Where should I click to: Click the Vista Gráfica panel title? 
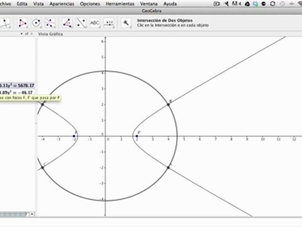click(x=50, y=34)
